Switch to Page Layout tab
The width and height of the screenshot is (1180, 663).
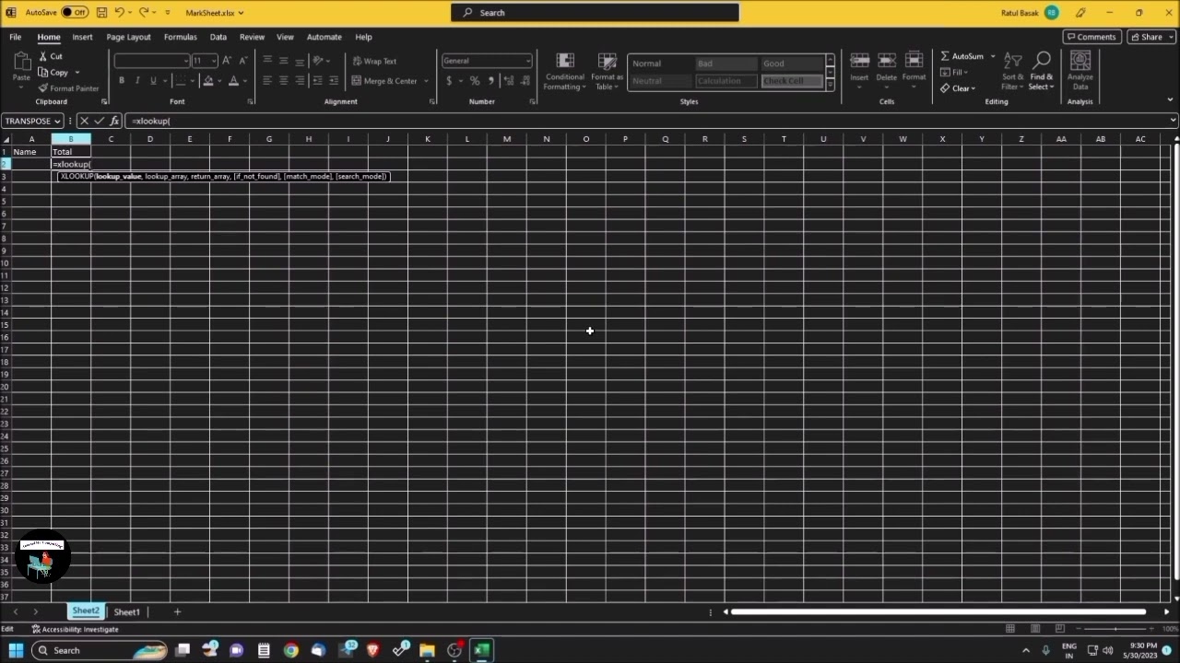128,37
